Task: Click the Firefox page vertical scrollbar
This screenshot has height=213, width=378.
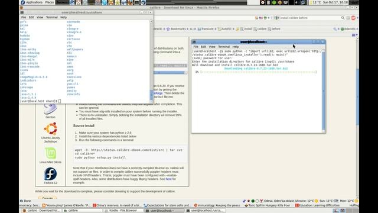Action: coord(357,118)
